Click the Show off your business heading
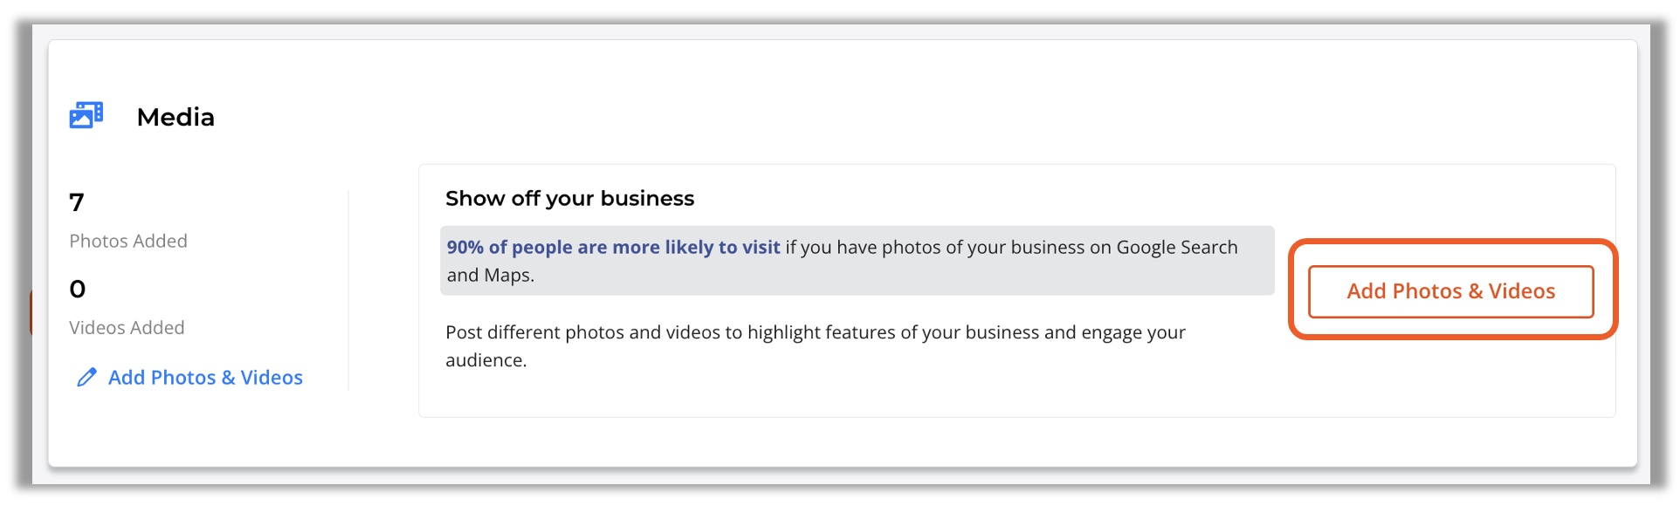Image resolution: width=1680 pixels, height=506 pixels. [569, 199]
